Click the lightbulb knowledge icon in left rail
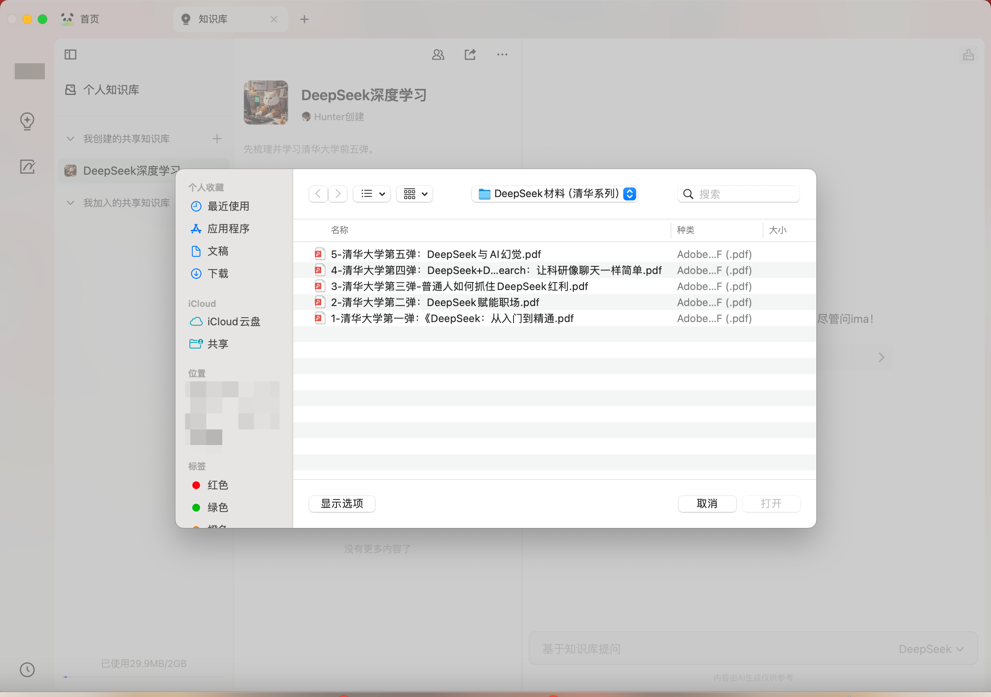Viewport: 991px width, 697px height. click(x=27, y=121)
